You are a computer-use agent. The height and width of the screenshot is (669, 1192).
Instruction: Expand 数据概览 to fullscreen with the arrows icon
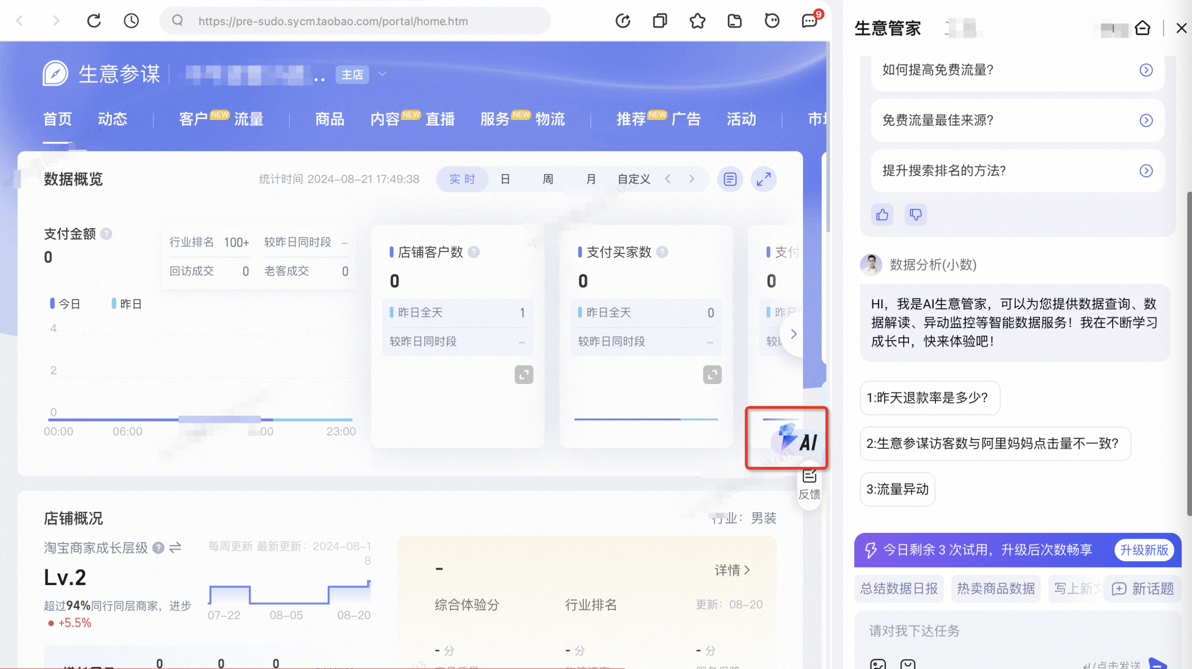[x=764, y=179]
